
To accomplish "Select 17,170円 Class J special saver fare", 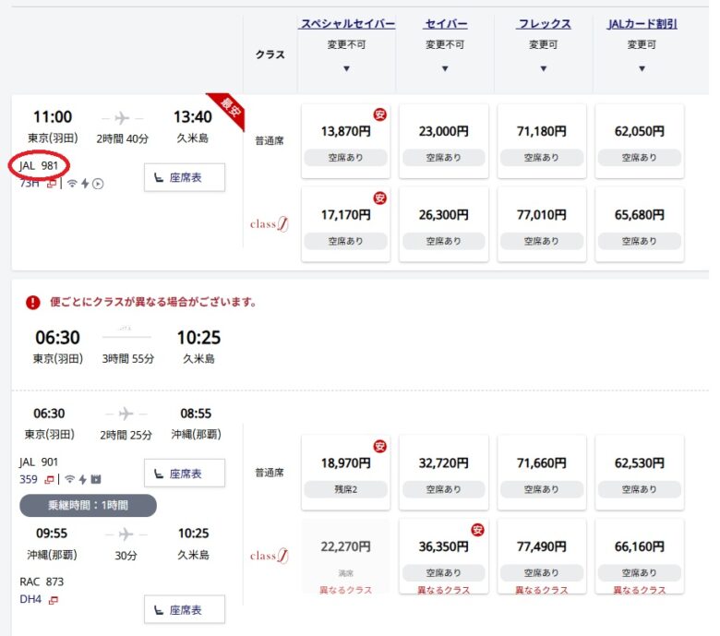I will click(x=346, y=224).
